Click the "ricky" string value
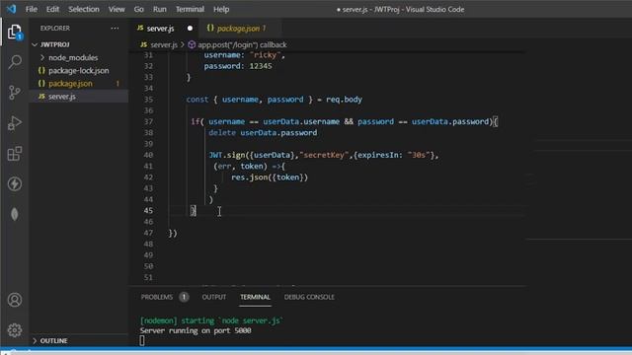The height and width of the screenshot is (355, 632). pyautogui.click(x=266, y=55)
